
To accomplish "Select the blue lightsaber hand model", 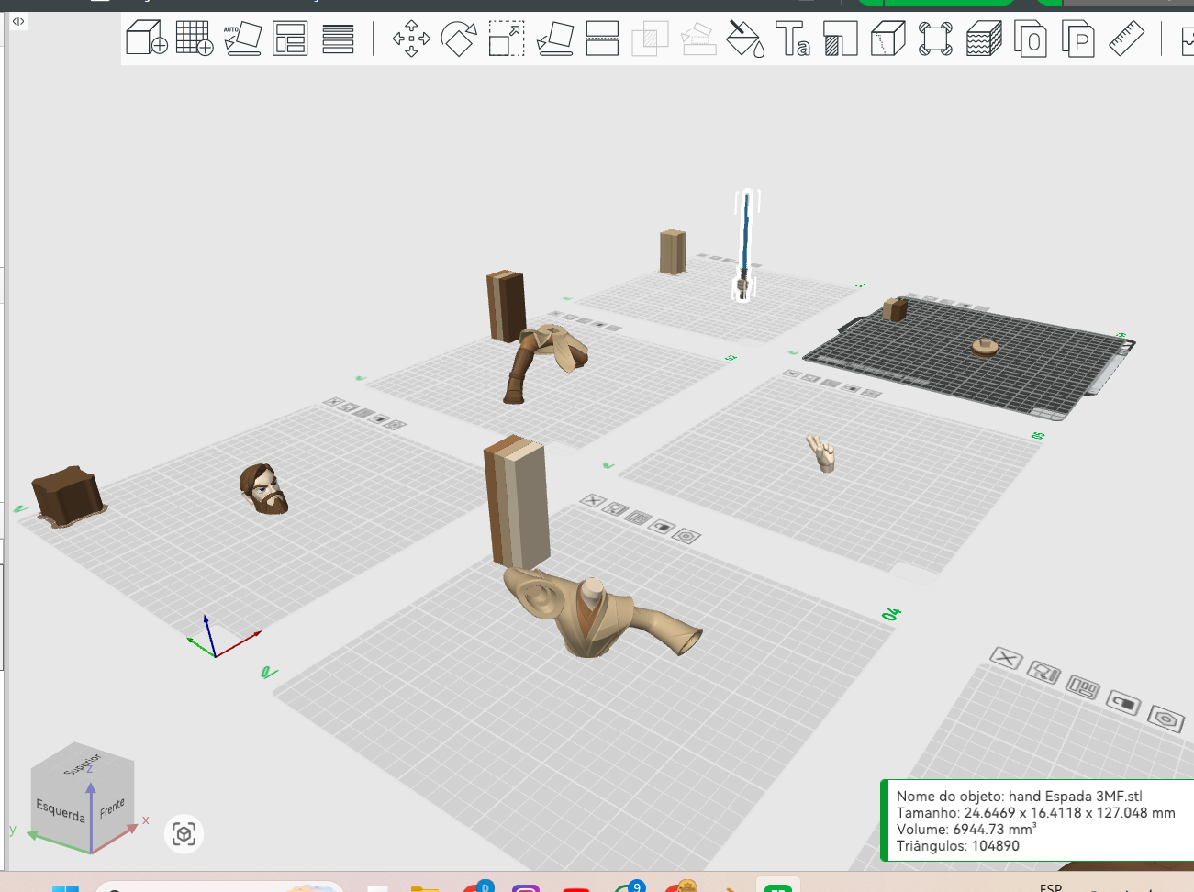I will pos(746,244).
